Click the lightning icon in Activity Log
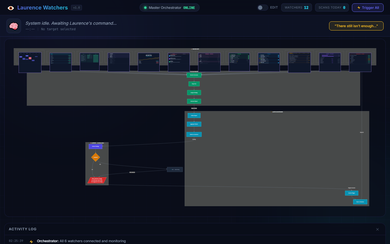 [x=31, y=241]
